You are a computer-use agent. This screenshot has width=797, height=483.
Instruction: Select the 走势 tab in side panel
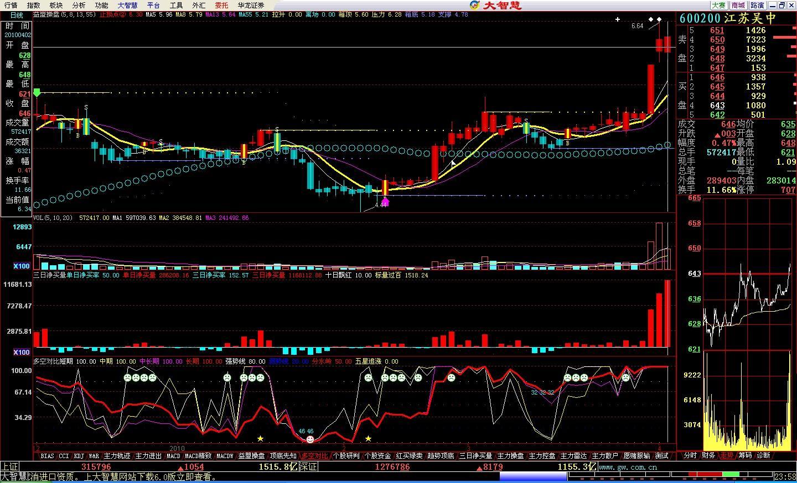coord(727,455)
